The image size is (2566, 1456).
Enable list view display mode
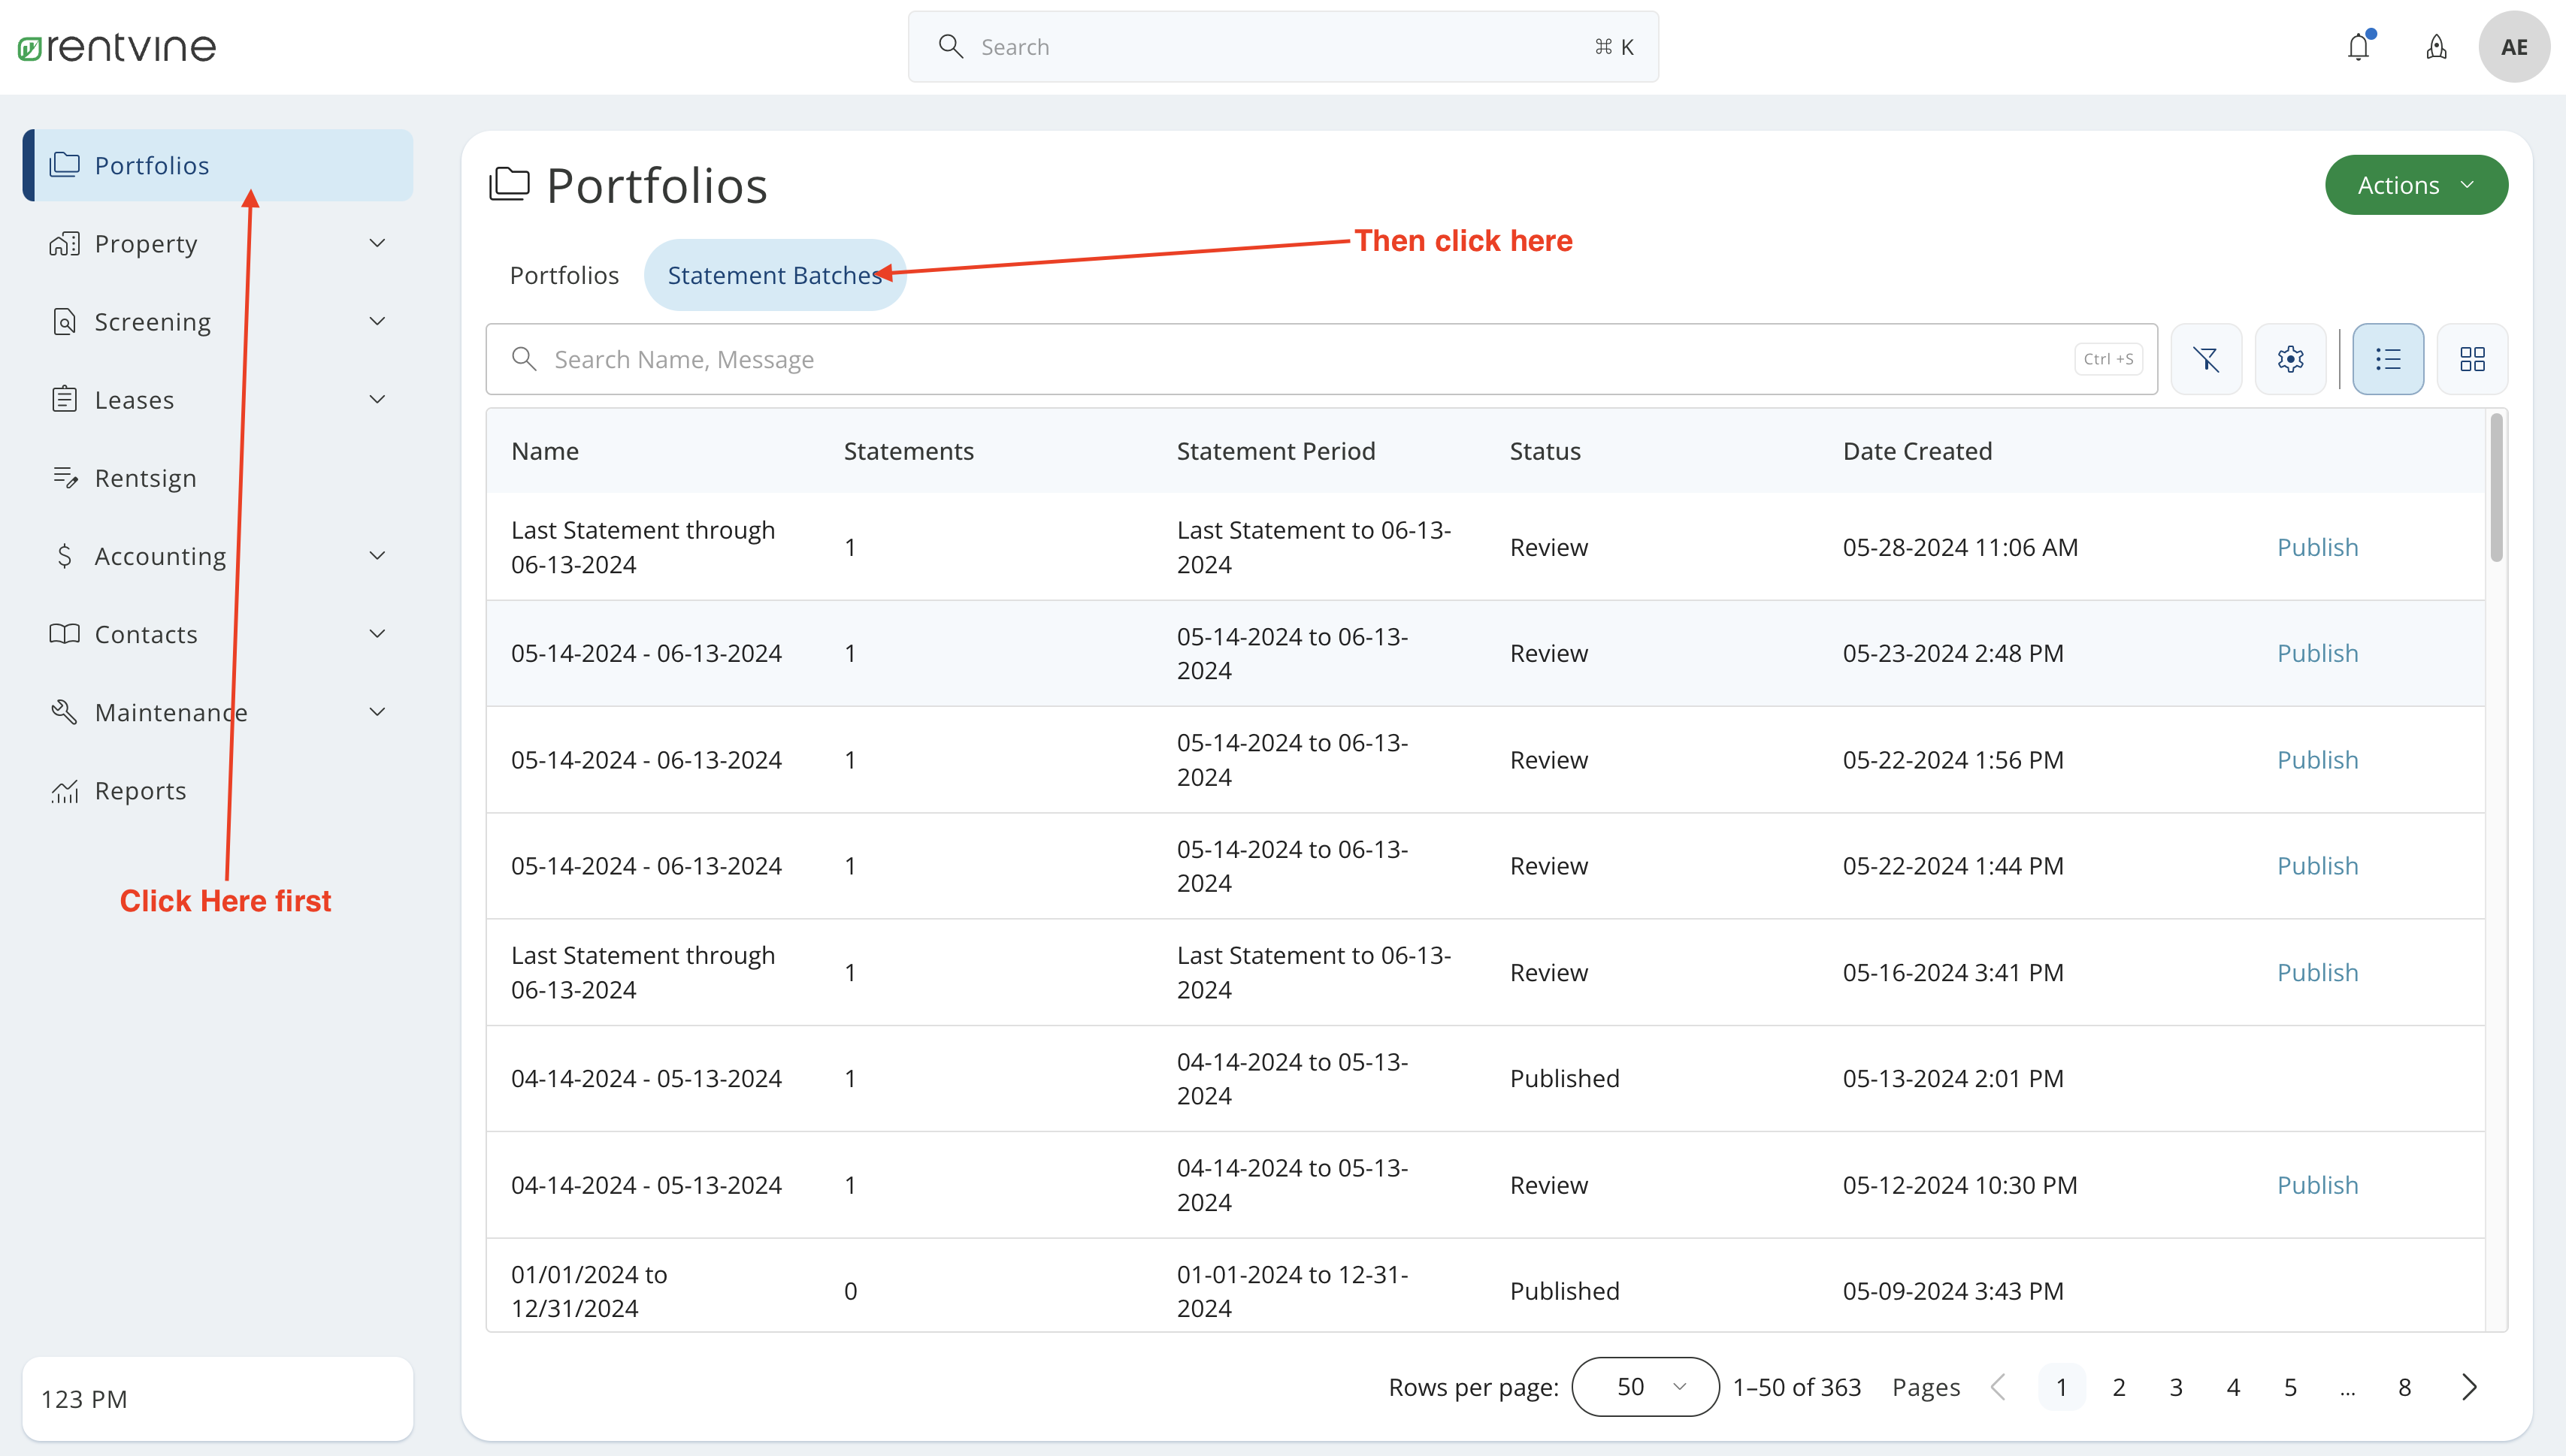point(2388,358)
